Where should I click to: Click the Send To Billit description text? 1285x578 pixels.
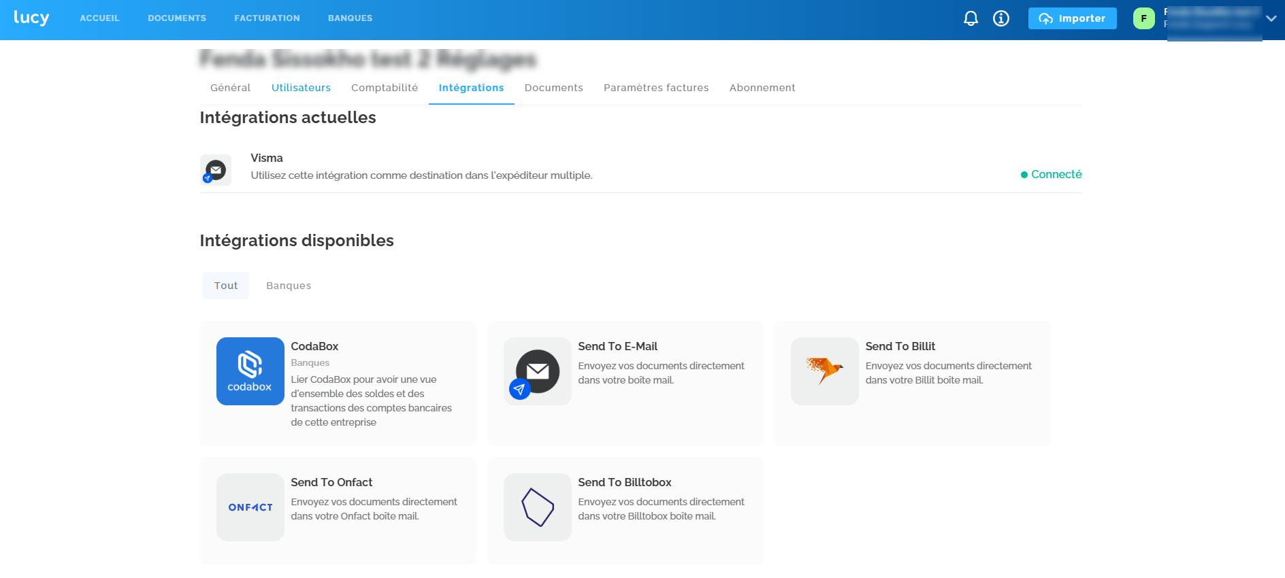point(949,373)
